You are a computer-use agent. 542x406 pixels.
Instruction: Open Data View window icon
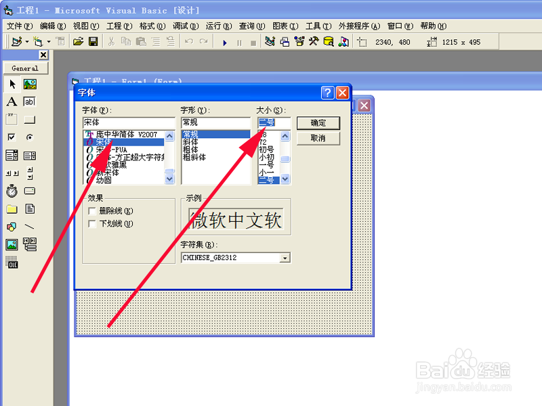[x=329, y=42]
